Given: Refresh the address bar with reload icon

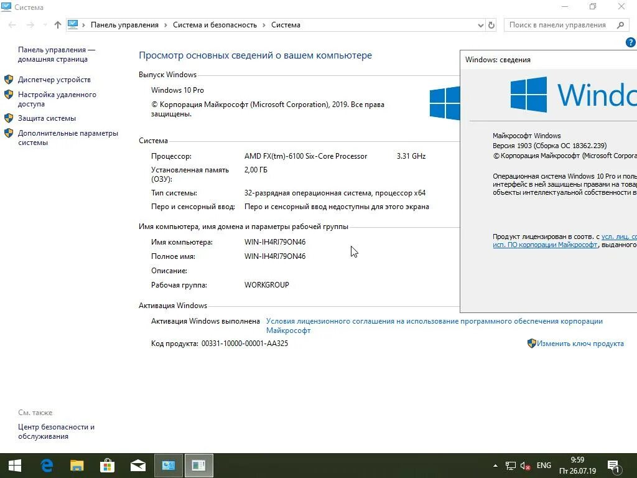Looking at the screenshot, I should (491, 25).
